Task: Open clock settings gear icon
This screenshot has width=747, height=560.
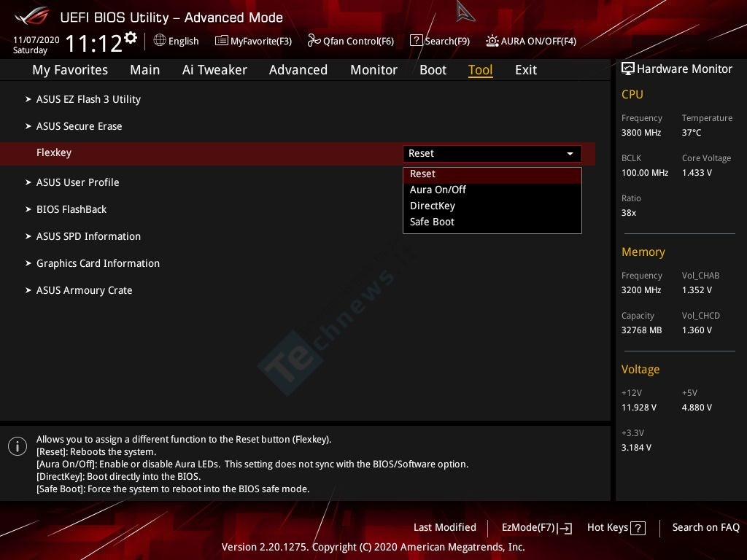Action: (x=131, y=38)
